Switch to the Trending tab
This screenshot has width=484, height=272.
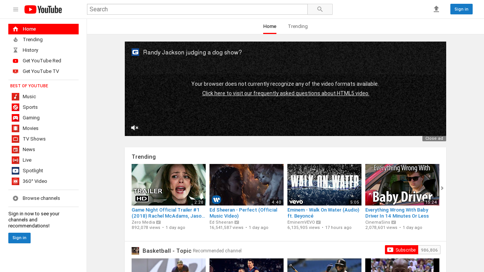[x=298, y=26]
